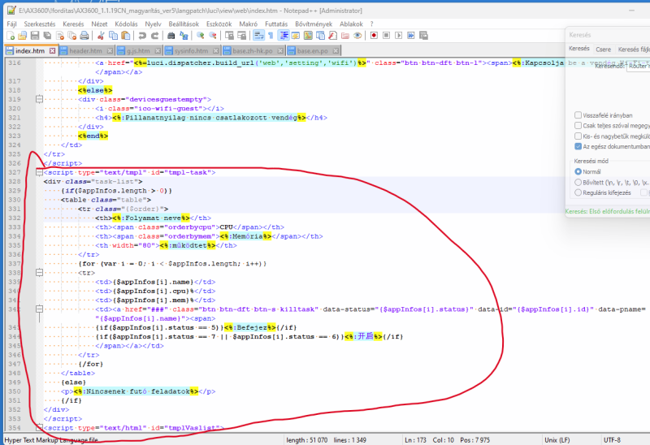The height and width of the screenshot is (445, 650).
Task: Open the Nyelv menu
Action: coord(153,24)
